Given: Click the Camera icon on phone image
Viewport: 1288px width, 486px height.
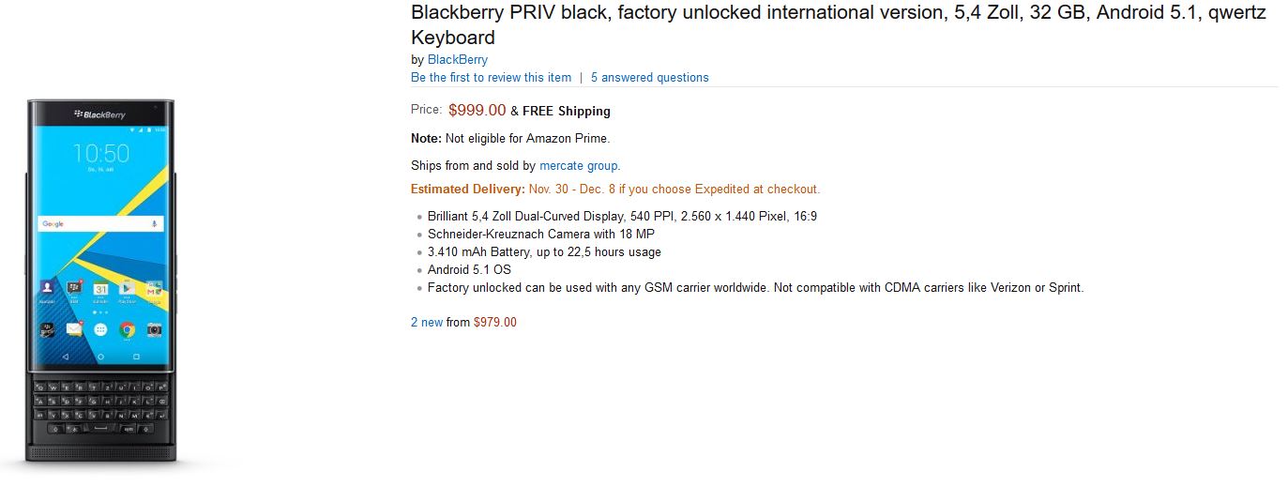Looking at the screenshot, I should (154, 330).
